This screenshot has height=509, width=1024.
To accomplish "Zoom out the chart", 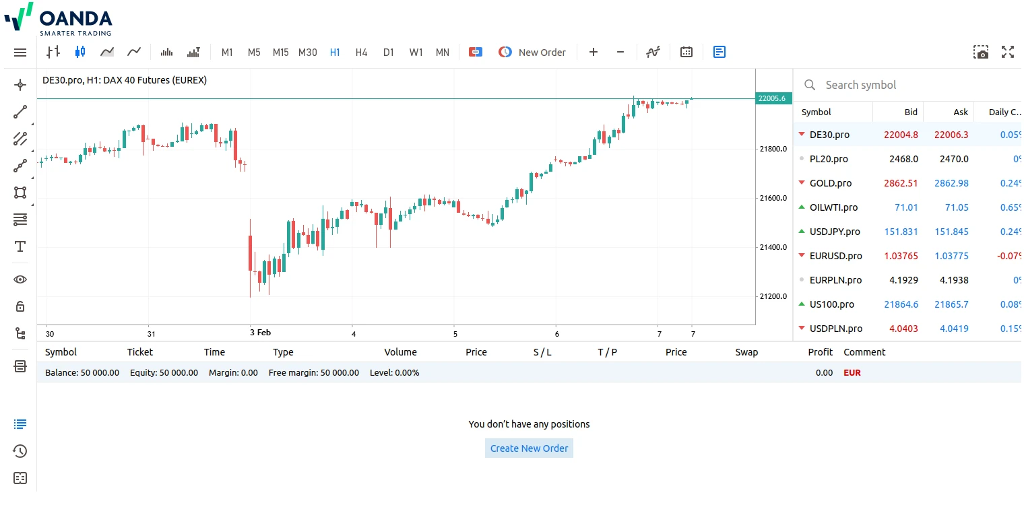I will tap(620, 52).
